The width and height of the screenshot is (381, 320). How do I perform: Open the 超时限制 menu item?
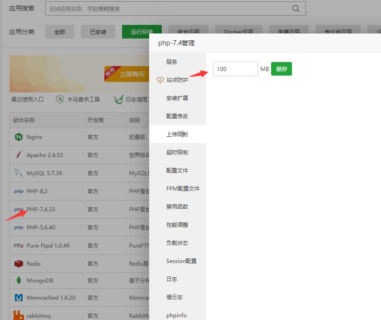coord(178,153)
